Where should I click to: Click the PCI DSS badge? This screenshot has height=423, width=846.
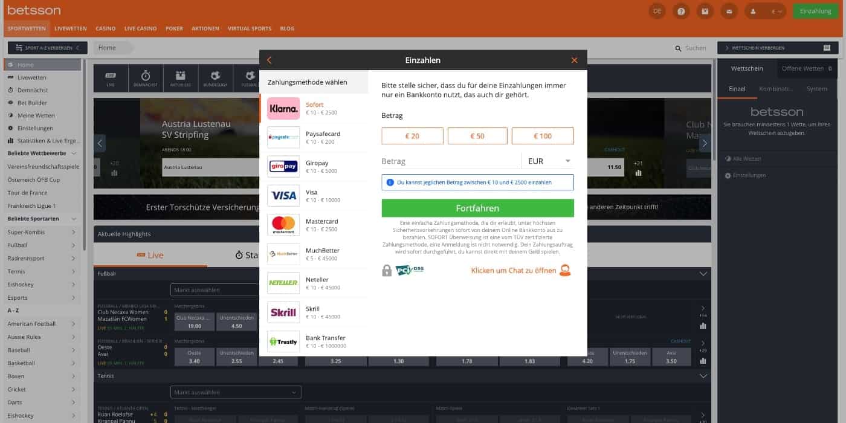click(410, 270)
